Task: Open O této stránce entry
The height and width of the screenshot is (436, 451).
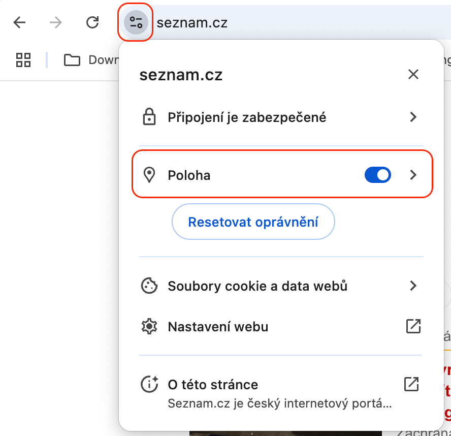Action: [x=213, y=385]
